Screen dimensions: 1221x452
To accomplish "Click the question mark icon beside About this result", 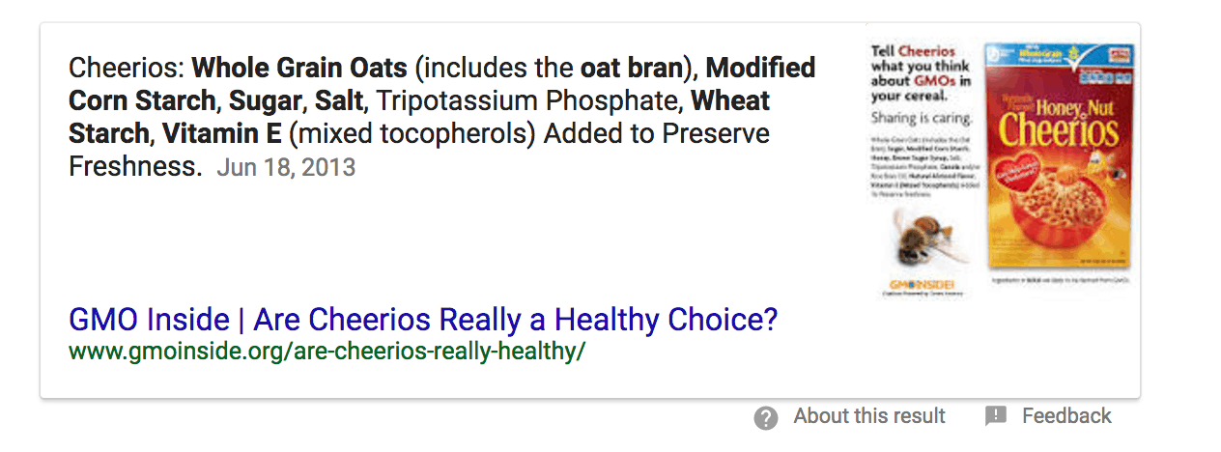I will coord(766,417).
